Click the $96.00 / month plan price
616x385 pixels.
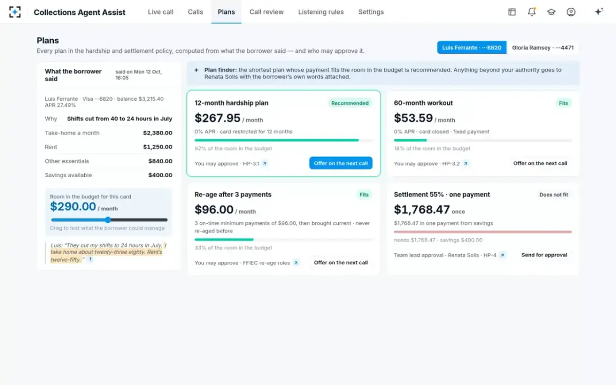click(x=225, y=210)
